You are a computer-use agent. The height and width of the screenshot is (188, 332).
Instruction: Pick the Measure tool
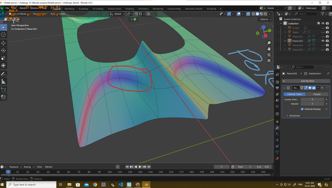click(3, 82)
